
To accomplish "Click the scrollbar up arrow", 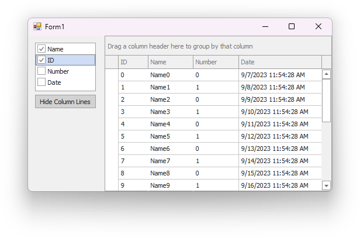I will [326, 74].
